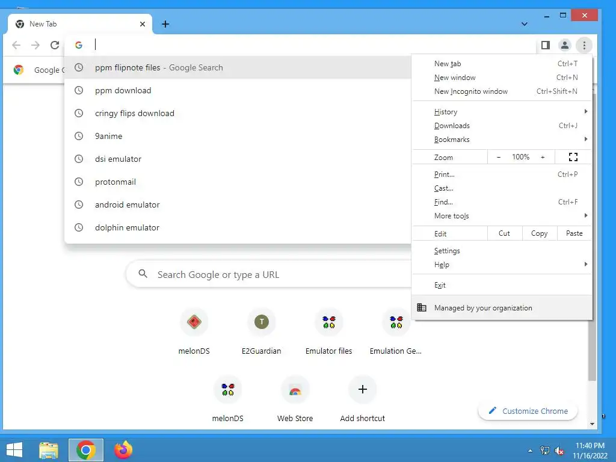The height and width of the screenshot is (462, 616).
Task: Open File Explorer from the taskbar
Action: [x=49, y=450]
